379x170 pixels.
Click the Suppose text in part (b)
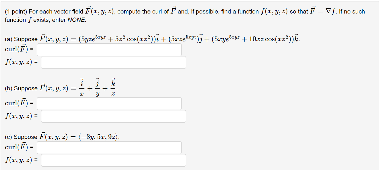coord(24,88)
